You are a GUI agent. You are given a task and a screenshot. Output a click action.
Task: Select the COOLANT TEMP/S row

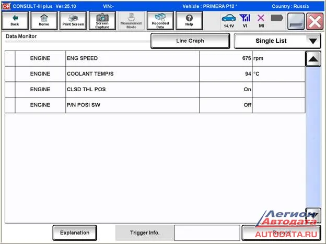point(155,74)
